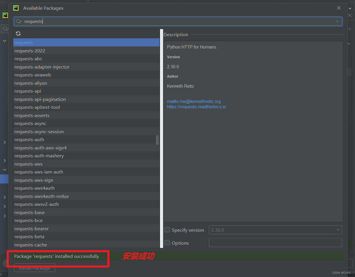This screenshot has width=355, height=277.
Task: Select requests-apitest-tool package
Action: click(x=86, y=107)
